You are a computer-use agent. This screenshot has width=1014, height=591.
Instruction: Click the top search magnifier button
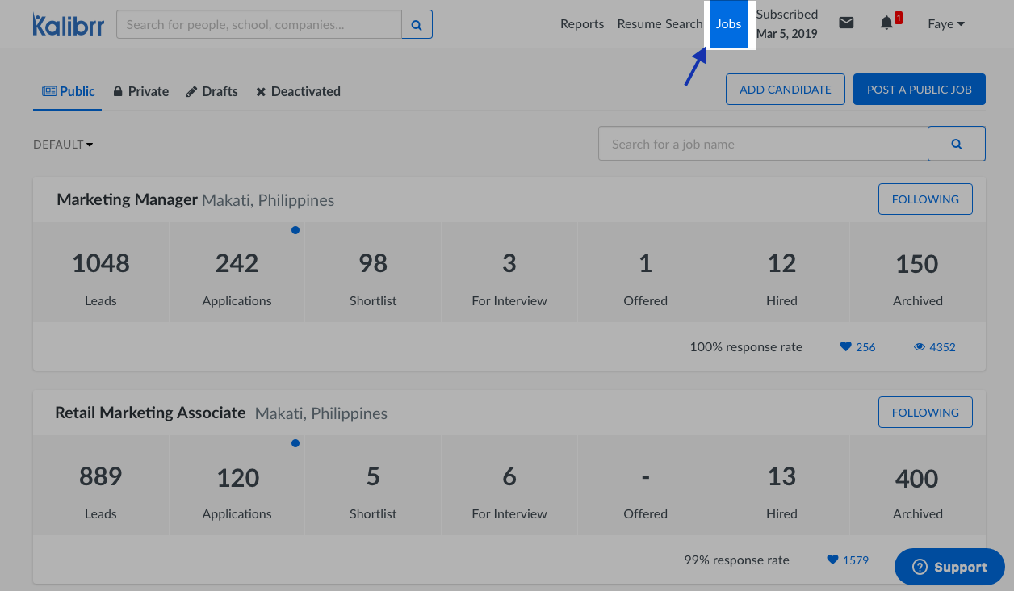coord(417,25)
